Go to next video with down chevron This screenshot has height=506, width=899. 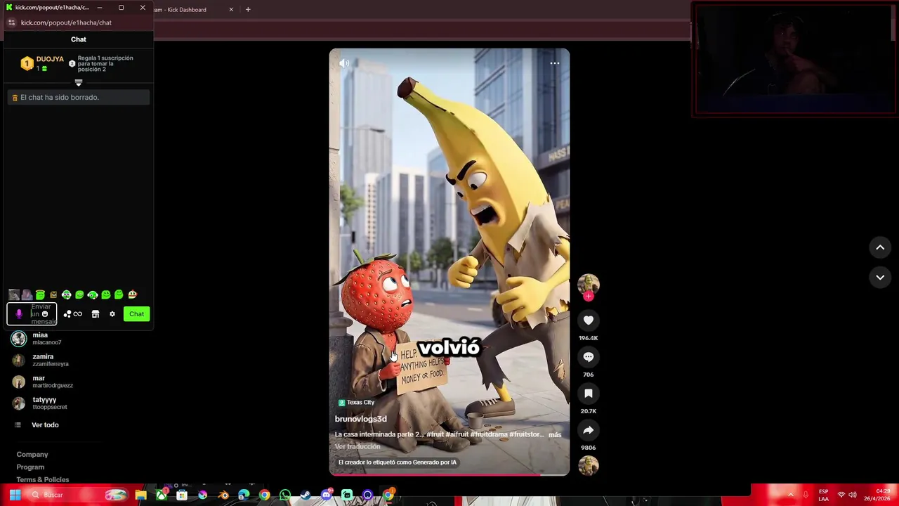(x=880, y=278)
